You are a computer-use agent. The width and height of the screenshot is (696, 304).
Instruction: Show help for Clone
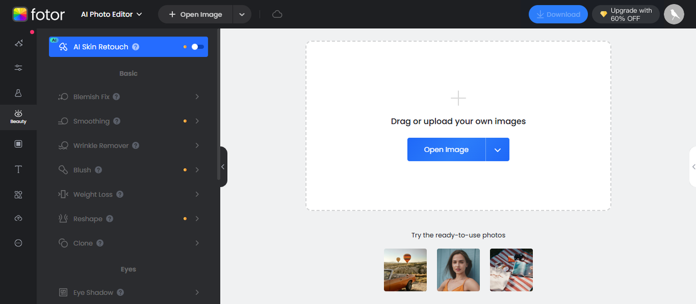100,243
